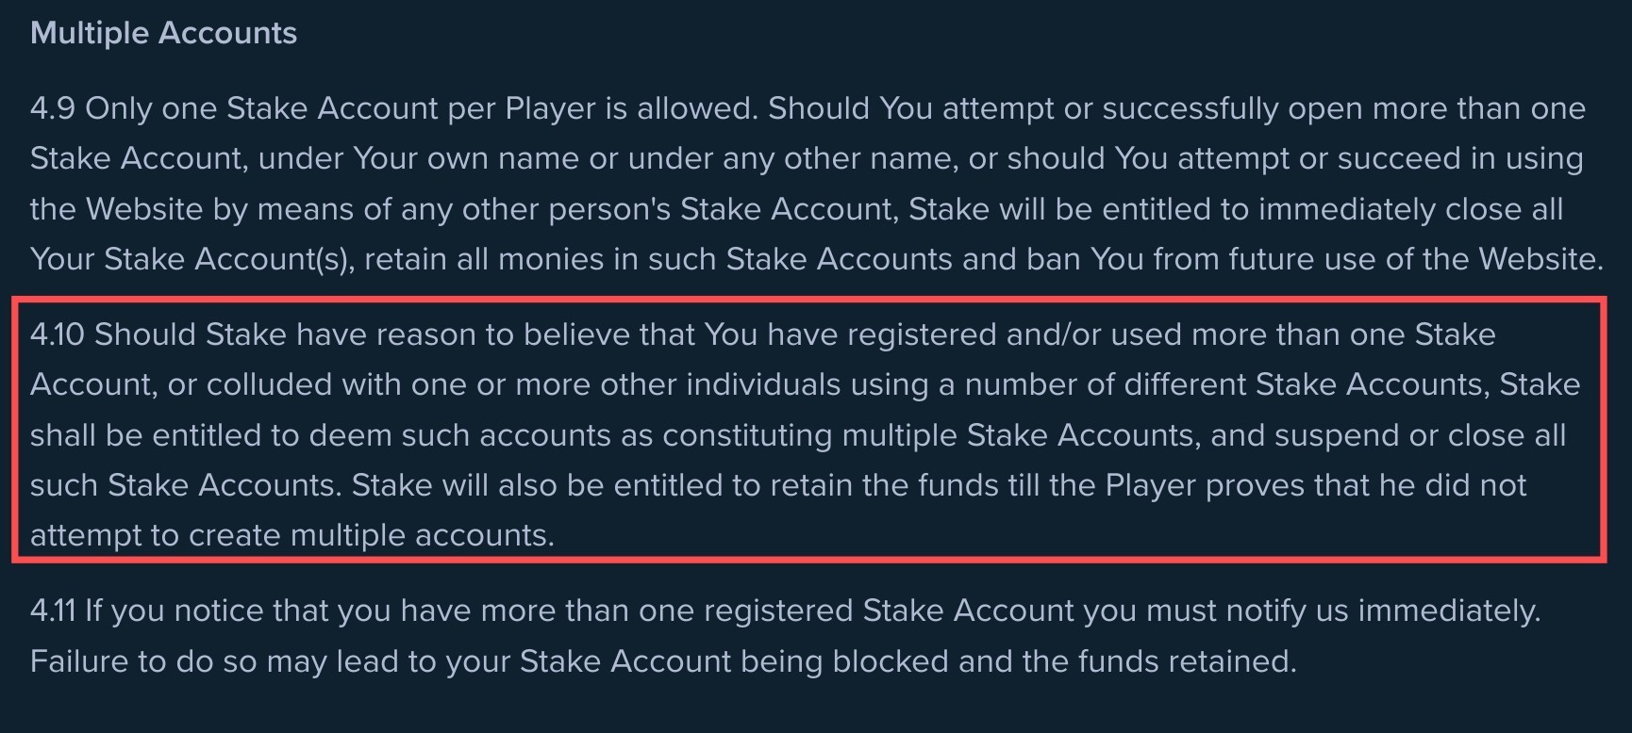Viewport: 1632px width, 733px height.
Task: Click 'retain all monies in such Stake Accounts'
Action: pos(658,259)
